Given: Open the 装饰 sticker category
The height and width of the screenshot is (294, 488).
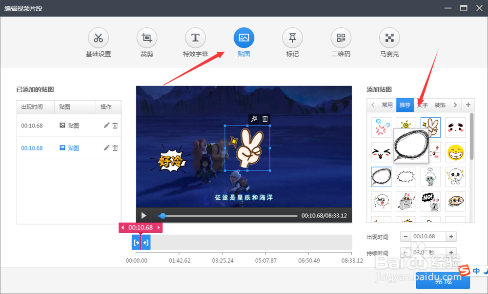Looking at the screenshot, I should (x=439, y=105).
